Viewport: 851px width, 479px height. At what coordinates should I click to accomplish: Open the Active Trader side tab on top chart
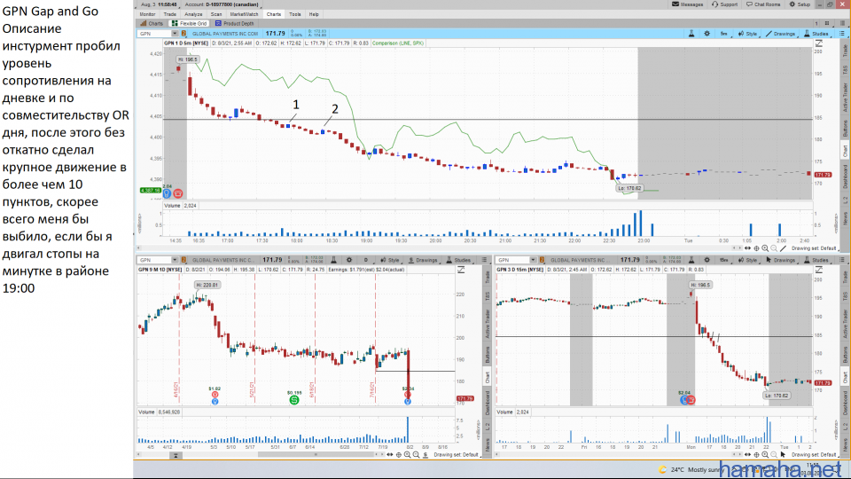point(845,98)
